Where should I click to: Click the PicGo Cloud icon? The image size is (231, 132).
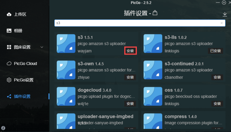pyautogui.click(x=9, y=64)
